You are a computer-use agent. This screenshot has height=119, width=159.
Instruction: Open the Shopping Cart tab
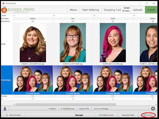[x=116, y=10]
